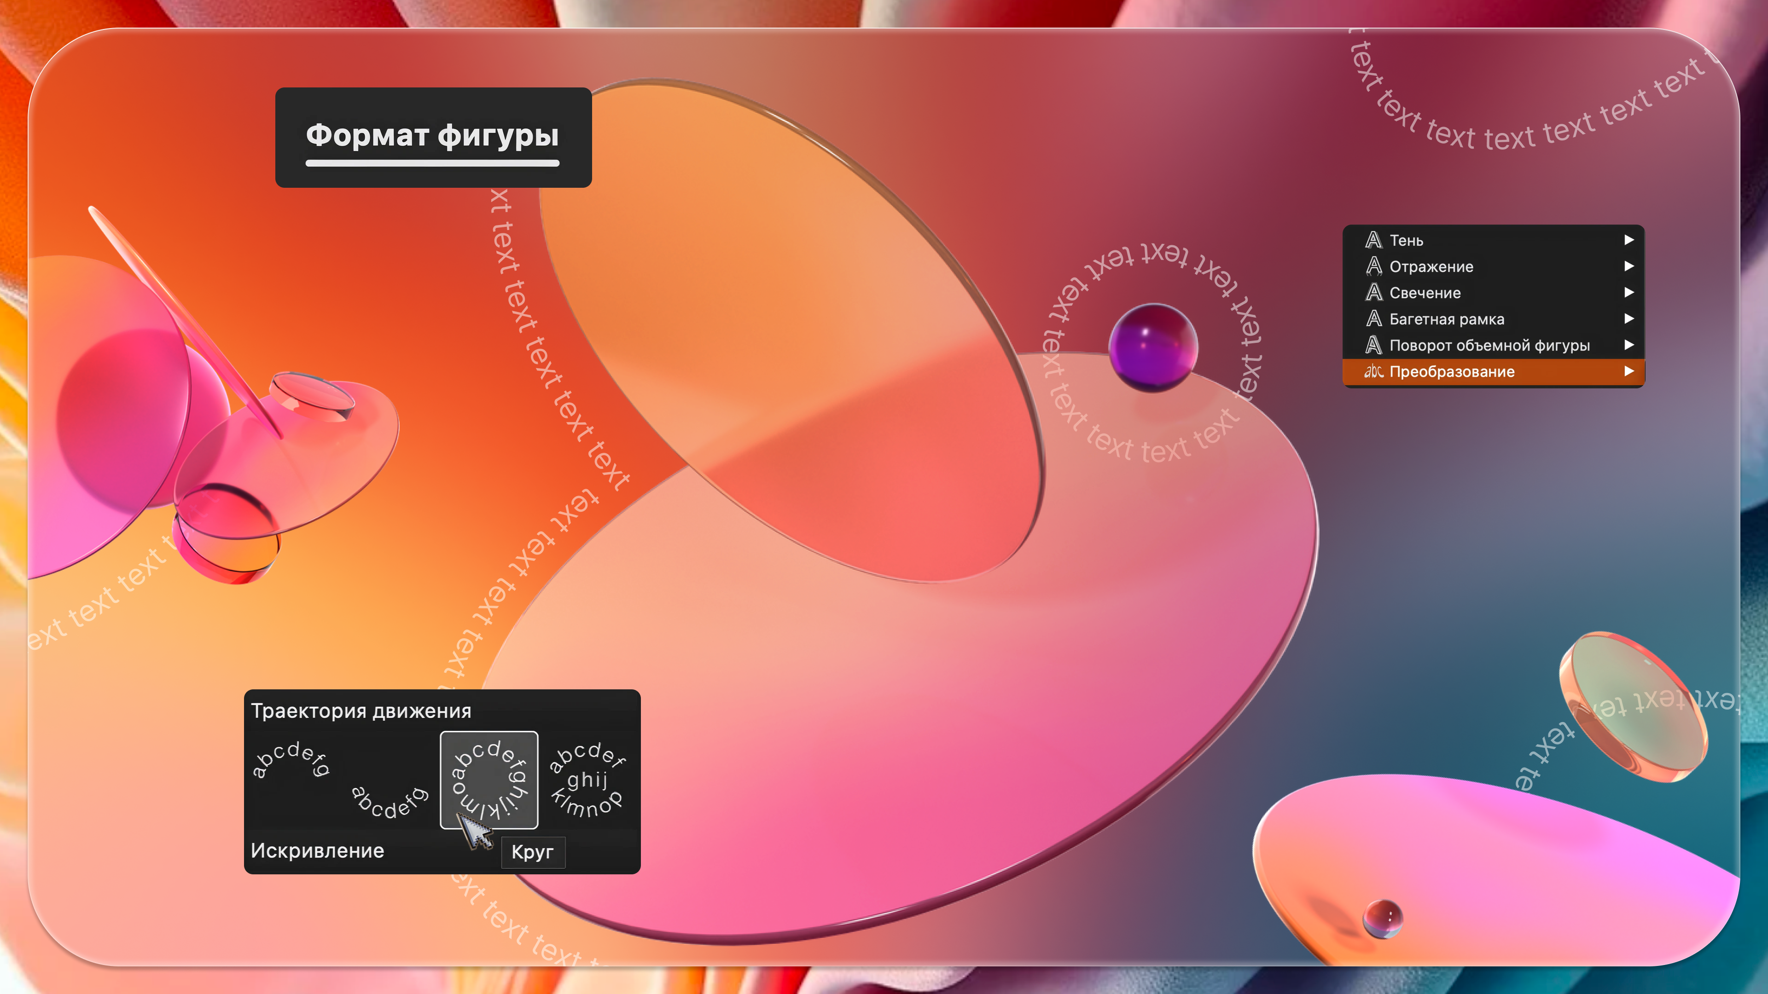
Task: Choose Поворот объемной фигуры menu item
Action: pyautogui.click(x=1489, y=345)
